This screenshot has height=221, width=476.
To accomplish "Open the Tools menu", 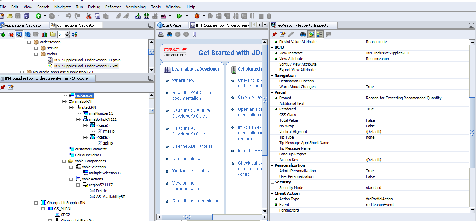I will [156, 7].
